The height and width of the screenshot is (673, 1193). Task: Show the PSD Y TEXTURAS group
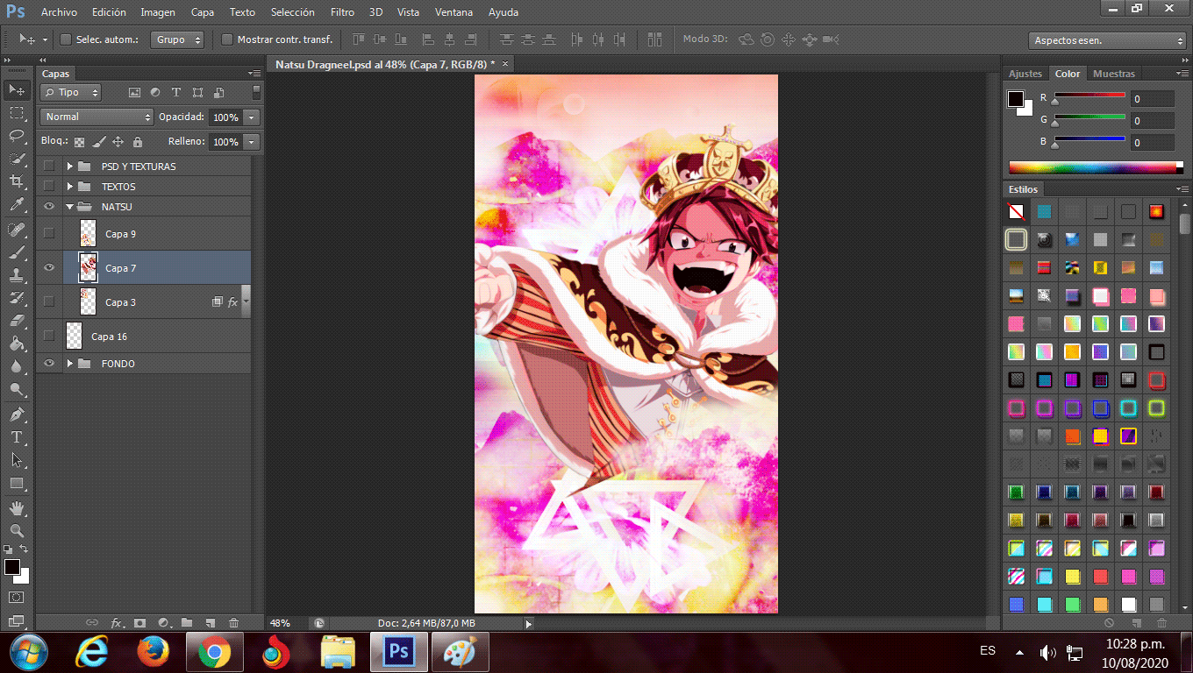pyautogui.click(x=49, y=166)
